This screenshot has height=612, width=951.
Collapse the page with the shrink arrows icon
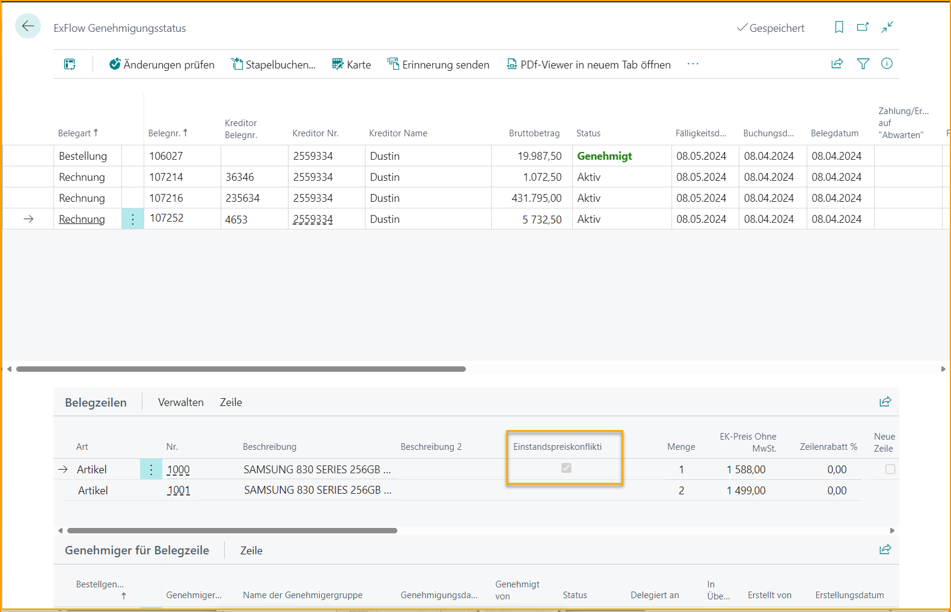[887, 27]
